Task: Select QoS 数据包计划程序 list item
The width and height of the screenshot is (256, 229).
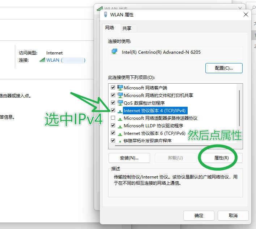Action: [x=144, y=103]
